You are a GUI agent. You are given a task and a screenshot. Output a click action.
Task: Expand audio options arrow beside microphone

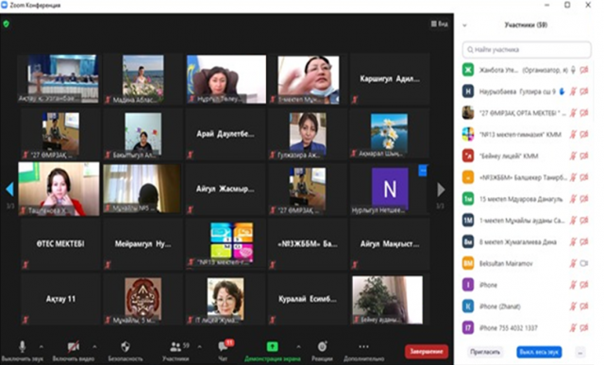click(42, 346)
